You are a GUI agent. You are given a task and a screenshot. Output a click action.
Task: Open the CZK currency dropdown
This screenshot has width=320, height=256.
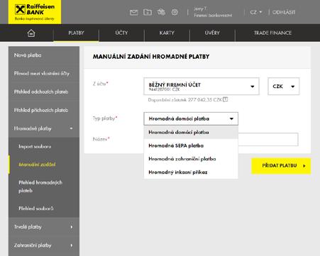(x=284, y=87)
